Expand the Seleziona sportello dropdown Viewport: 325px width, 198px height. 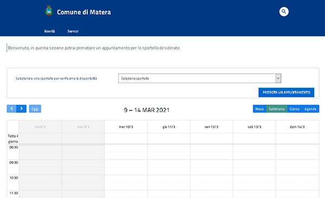point(199,78)
